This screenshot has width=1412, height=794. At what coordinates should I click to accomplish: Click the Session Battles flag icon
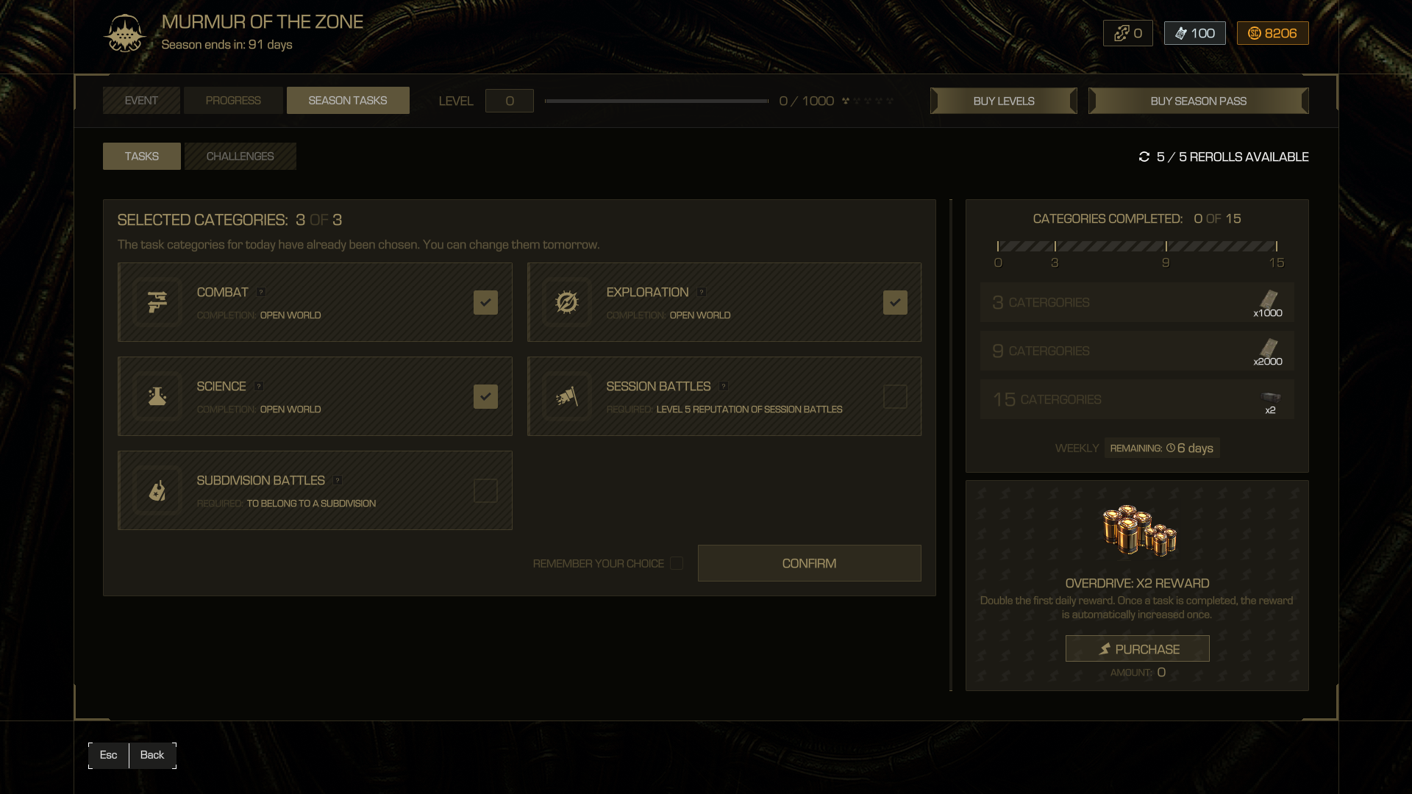pyautogui.click(x=566, y=396)
